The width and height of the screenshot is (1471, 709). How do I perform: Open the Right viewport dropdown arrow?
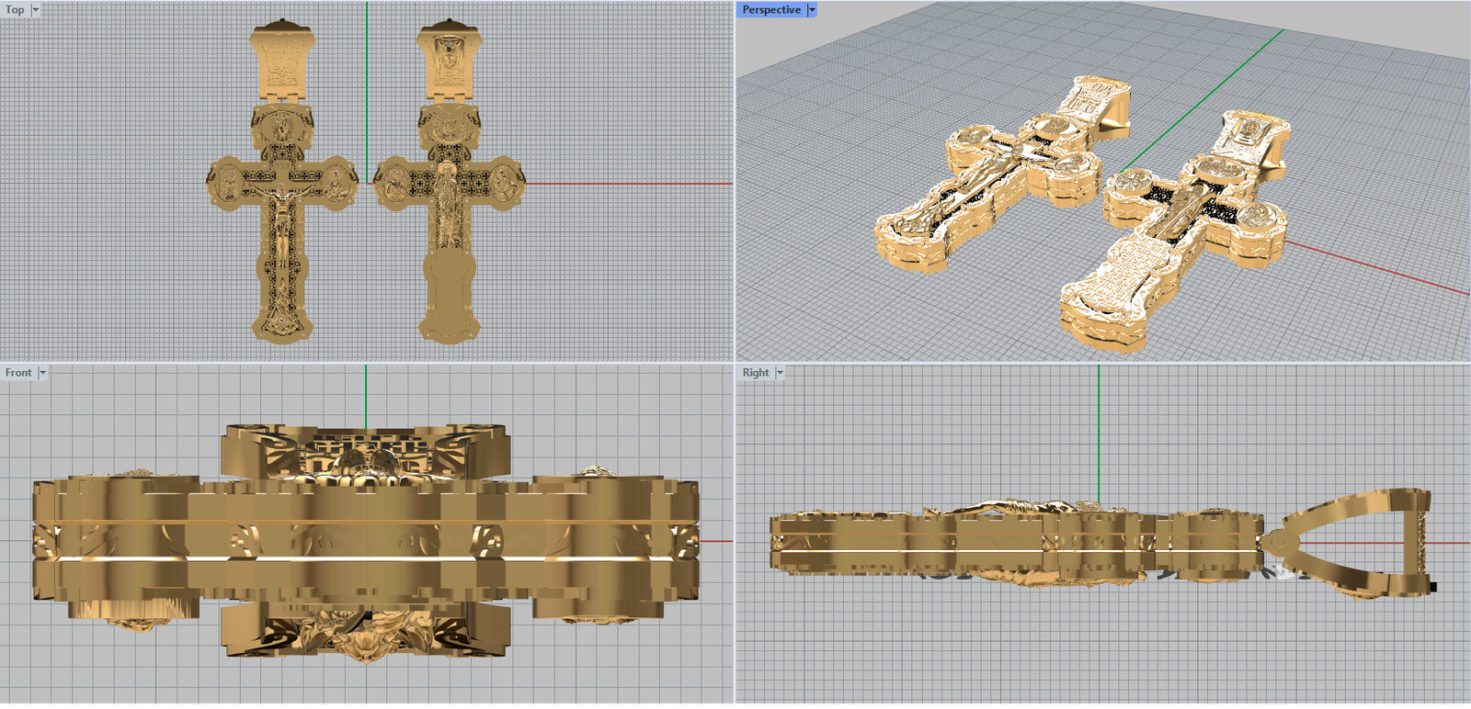pyautogui.click(x=780, y=373)
